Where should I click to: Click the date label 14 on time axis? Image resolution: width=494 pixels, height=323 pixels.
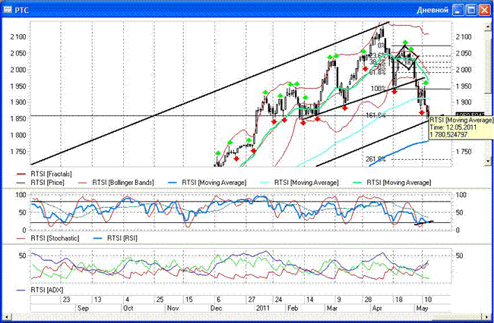click(x=310, y=299)
